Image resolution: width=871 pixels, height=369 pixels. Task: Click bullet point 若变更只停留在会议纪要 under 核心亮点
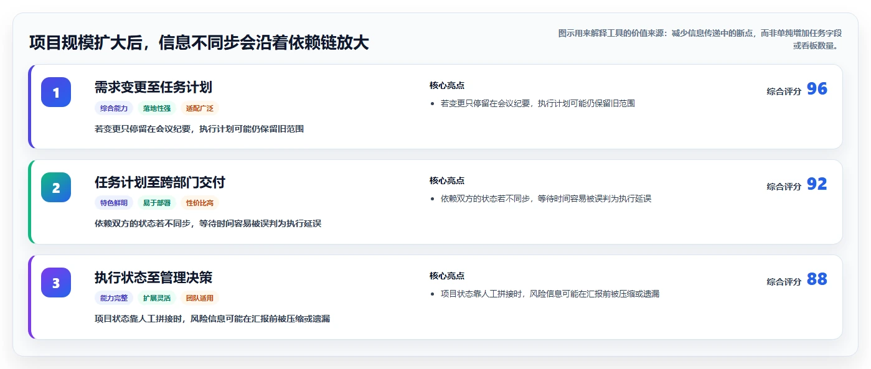538,103
